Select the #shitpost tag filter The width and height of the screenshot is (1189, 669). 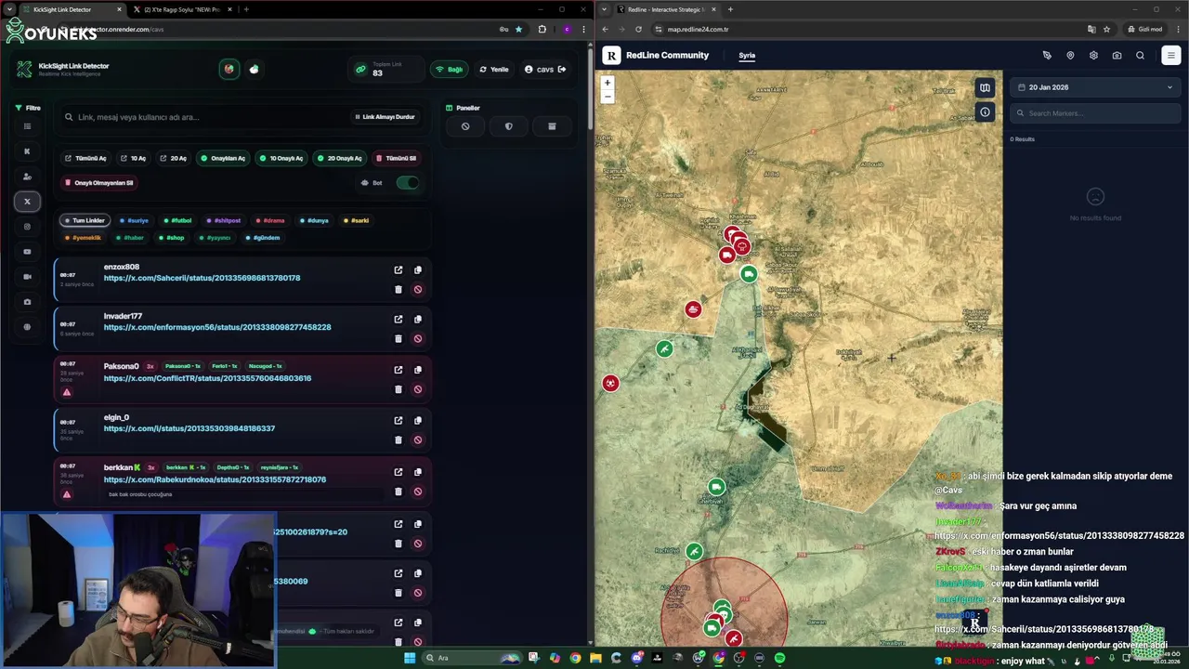[x=223, y=220]
